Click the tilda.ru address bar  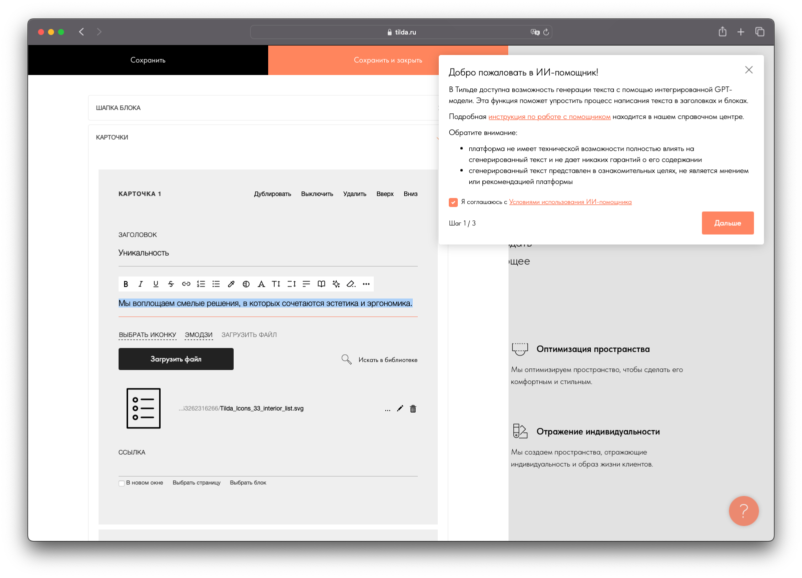(x=401, y=32)
